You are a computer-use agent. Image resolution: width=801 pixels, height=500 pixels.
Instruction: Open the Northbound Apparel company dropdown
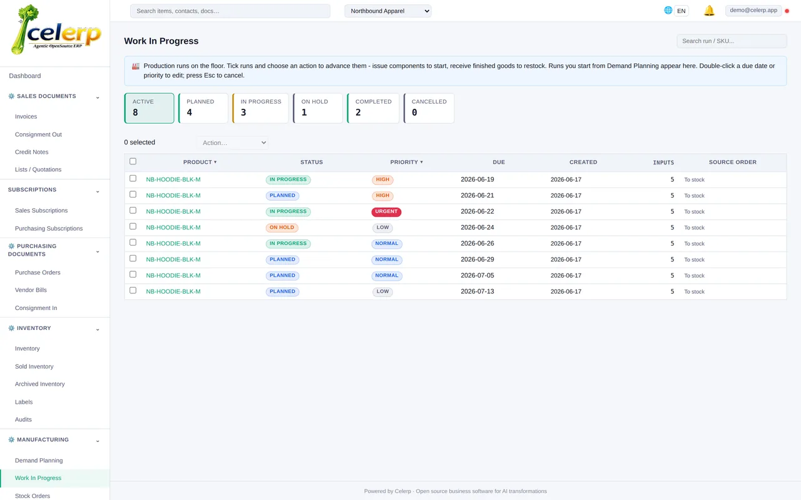388,11
